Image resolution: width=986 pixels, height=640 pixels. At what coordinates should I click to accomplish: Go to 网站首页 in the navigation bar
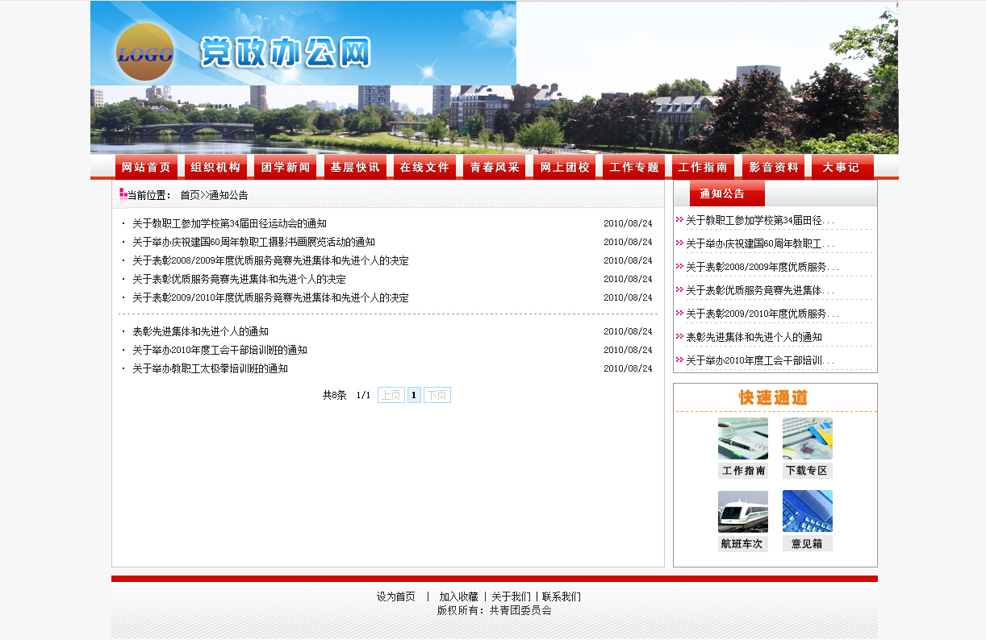pos(146,167)
